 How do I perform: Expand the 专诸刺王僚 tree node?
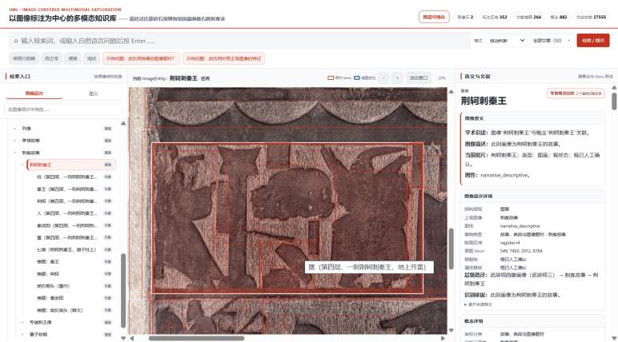point(22,322)
